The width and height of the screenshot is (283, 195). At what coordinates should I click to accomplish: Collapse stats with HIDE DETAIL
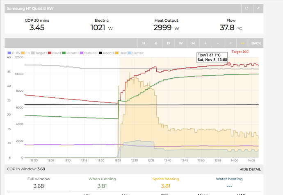[x=249, y=169]
